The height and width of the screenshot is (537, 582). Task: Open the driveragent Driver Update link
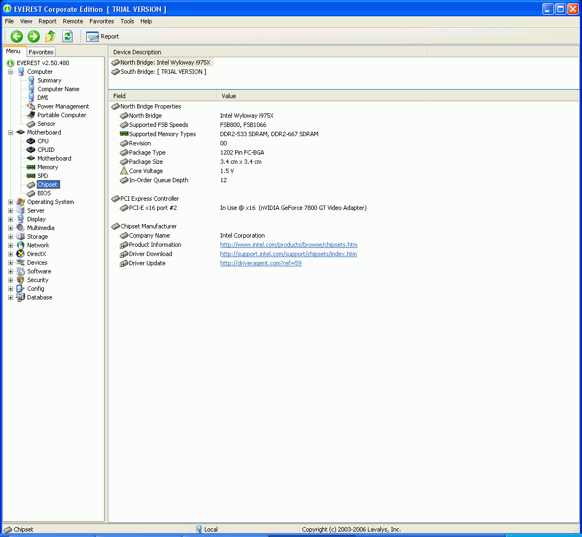(x=261, y=263)
